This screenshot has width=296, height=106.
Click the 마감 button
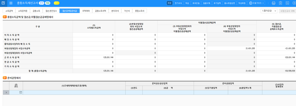pyautogui.click(x=187, y=3)
